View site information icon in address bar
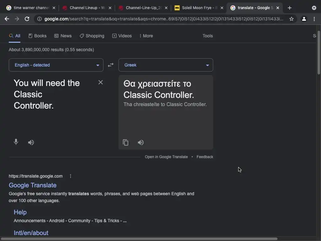This screenshot has height=241, width=321. point(39,19)
